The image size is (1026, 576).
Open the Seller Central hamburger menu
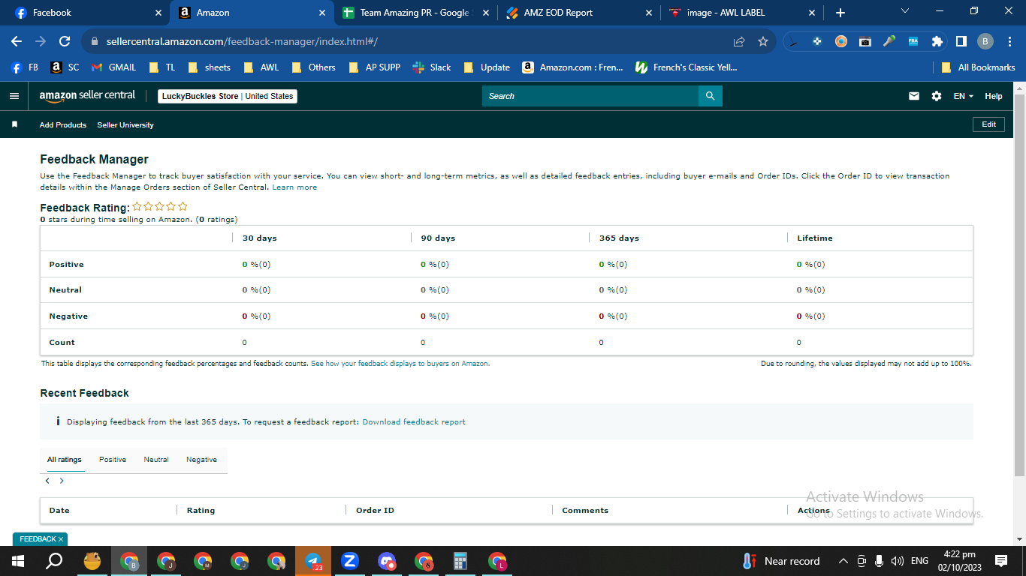click(x=14, y=96)
